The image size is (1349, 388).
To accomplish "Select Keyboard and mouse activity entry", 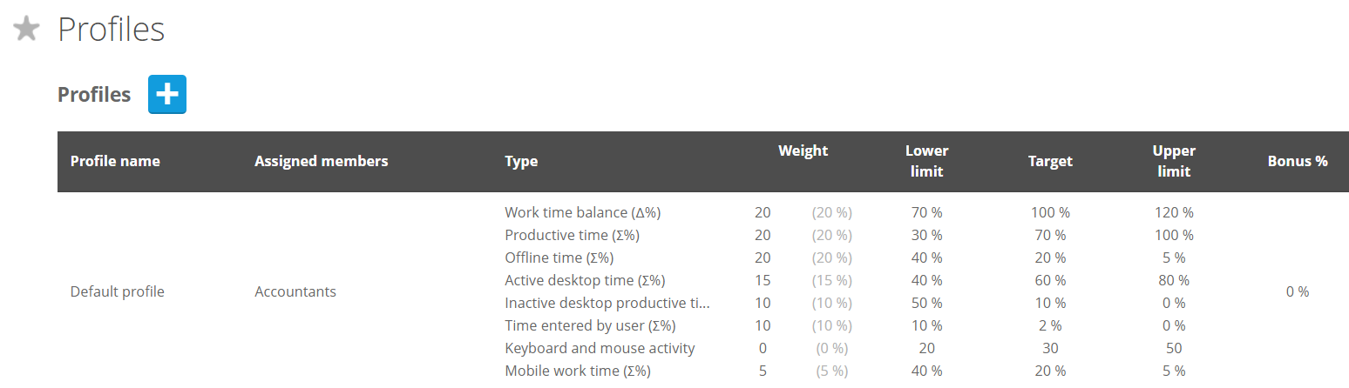I will [600, 348].
